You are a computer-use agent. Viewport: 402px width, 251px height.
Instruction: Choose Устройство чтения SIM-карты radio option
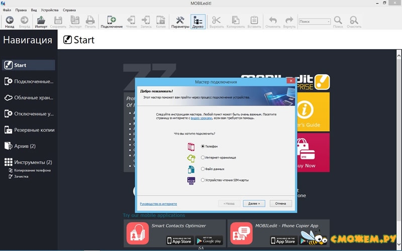pos(203,180)
